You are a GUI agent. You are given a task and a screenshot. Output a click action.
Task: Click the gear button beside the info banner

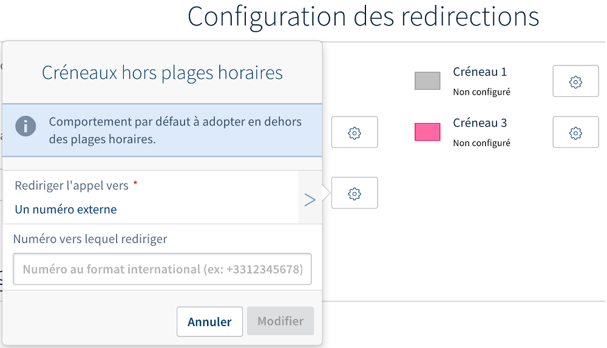[x=354, y=132]
